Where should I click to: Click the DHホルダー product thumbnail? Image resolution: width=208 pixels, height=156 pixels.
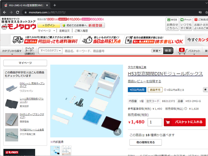(12, 120)
